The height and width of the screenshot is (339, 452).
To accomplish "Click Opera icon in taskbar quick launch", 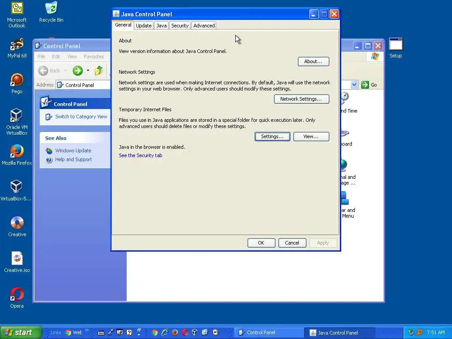I will tap(185, 332).
